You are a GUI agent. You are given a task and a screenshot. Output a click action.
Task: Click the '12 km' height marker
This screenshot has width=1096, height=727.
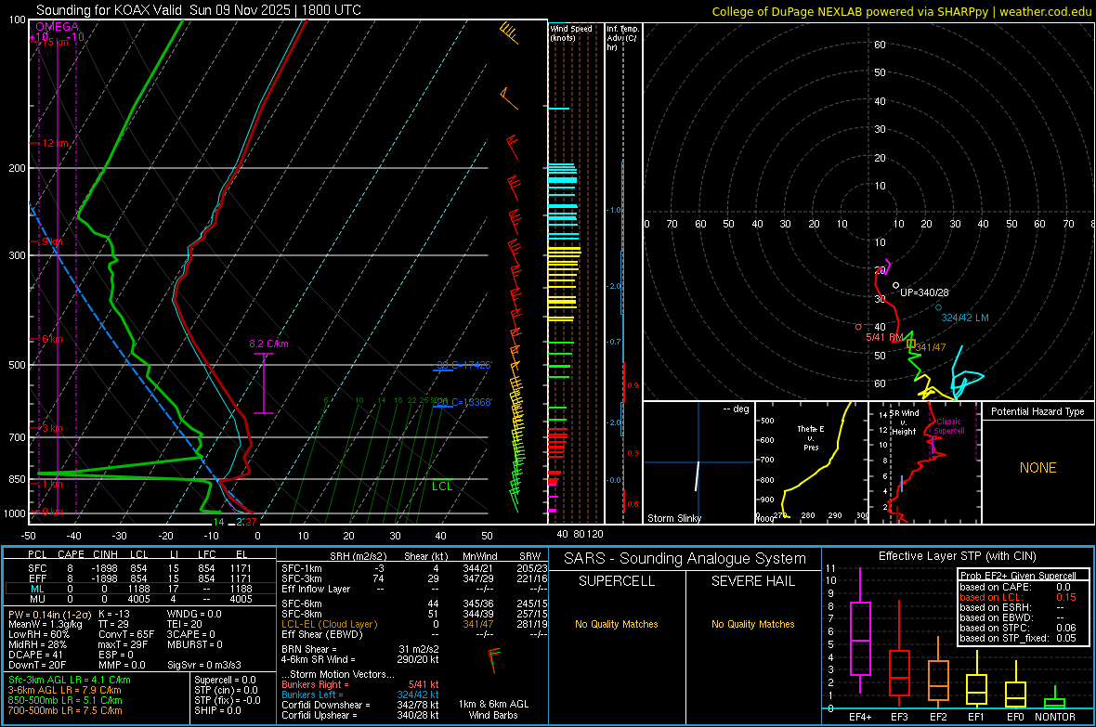point(55,143)
